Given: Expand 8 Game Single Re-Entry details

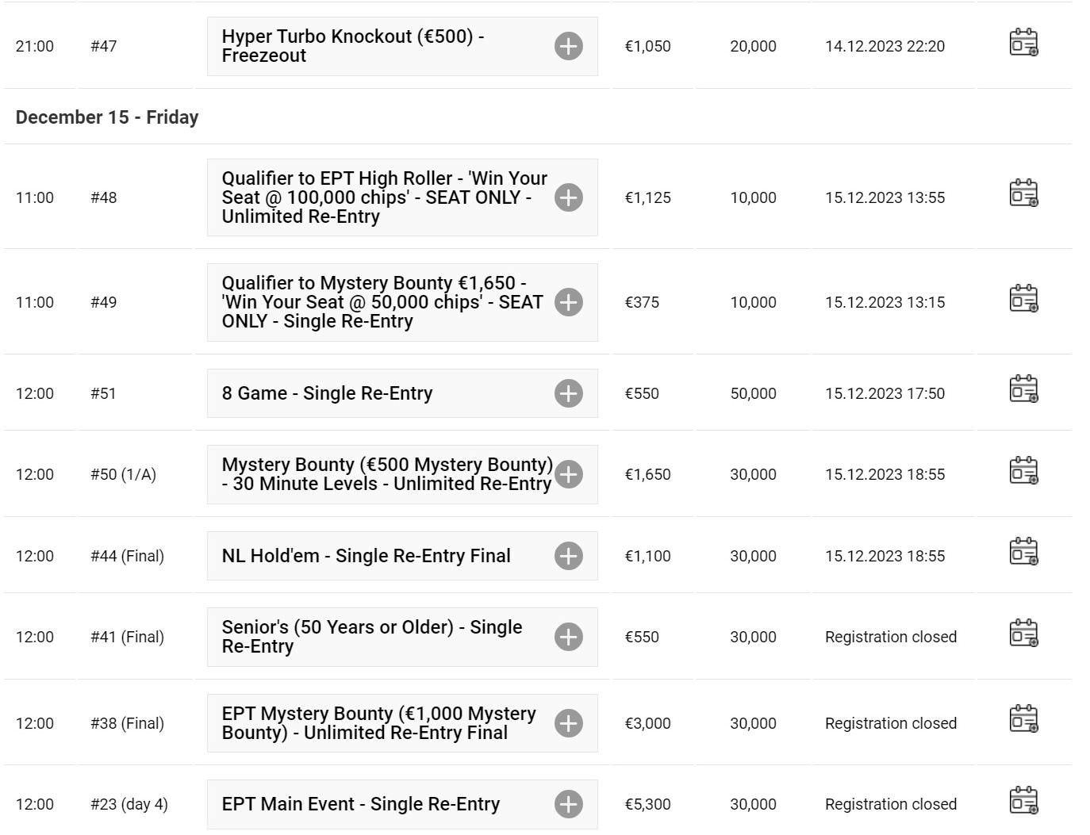Looking at the screenshot, I should click(x=568, y=393).
